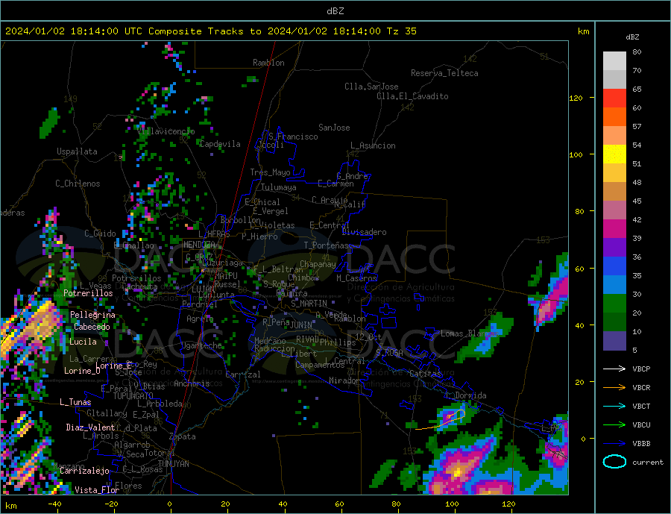Pick the purple swatch between 39 and 36

tap(614, 248)
